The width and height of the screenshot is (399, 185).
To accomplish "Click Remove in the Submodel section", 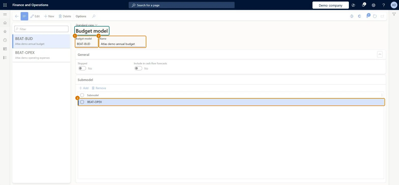I will coord(99,88).
